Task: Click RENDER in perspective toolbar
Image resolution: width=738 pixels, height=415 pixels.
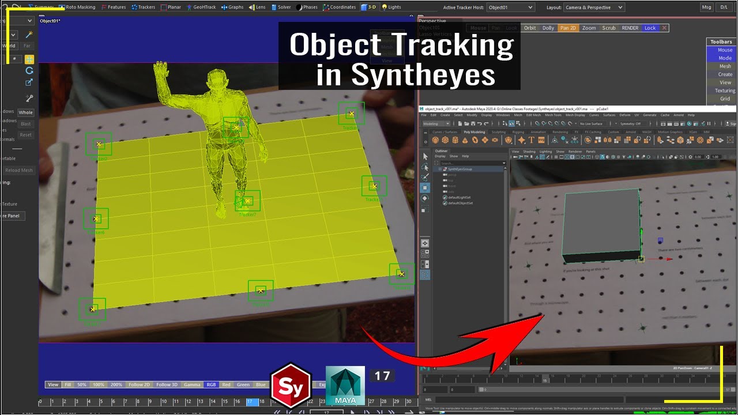Action: coord(630,28)
